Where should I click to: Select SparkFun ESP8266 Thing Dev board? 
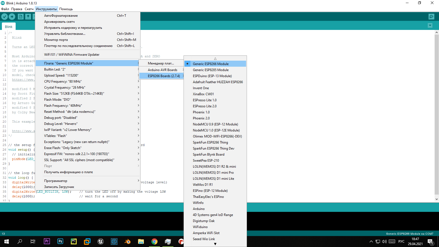coord(215,148)
